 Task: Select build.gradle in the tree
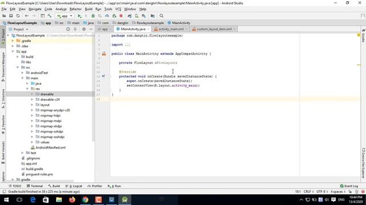34,169
